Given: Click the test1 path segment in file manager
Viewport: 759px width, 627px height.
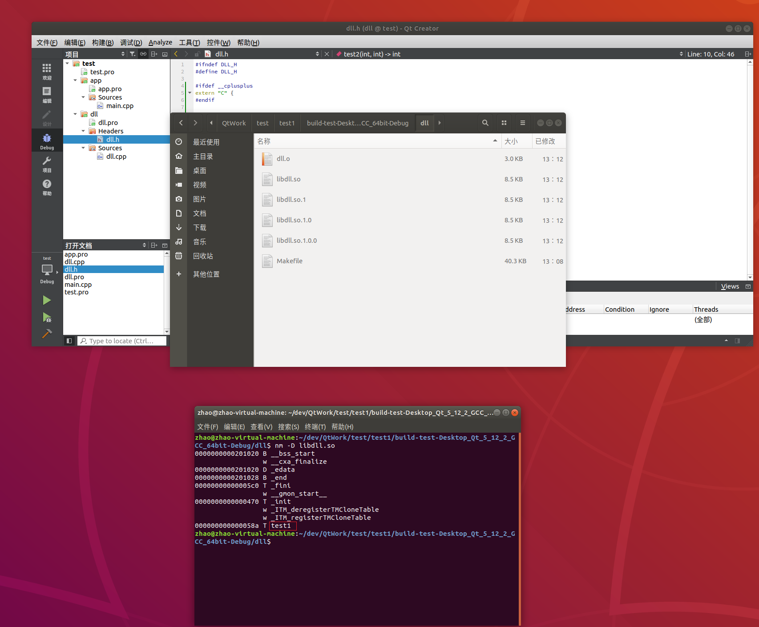Looking at the screenshot, I should [287, 123].
